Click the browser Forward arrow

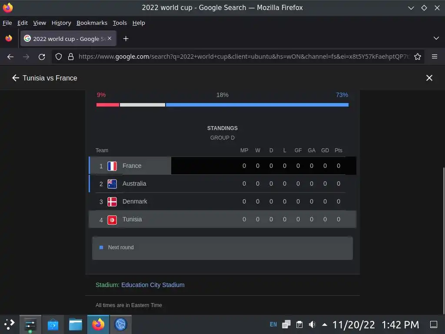(x=26, y=57)
